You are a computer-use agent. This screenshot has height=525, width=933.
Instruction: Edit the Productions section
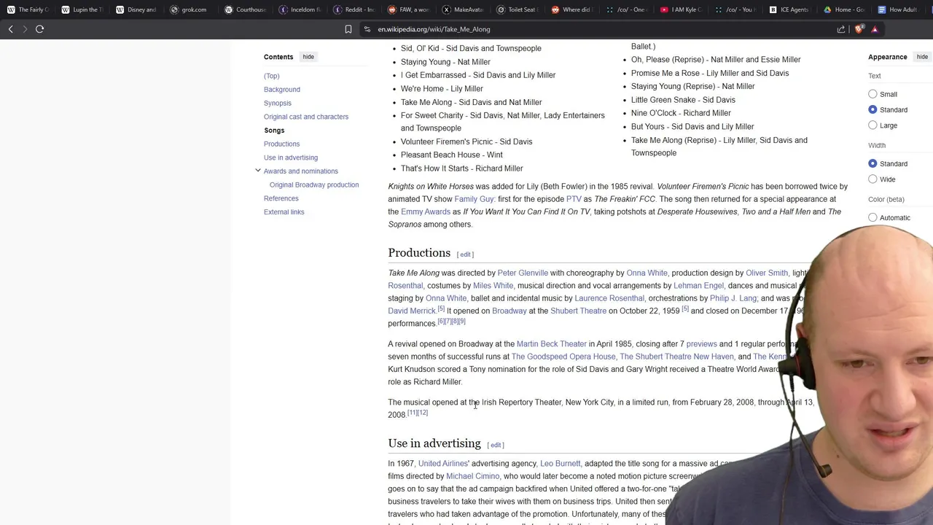[465, 254]
